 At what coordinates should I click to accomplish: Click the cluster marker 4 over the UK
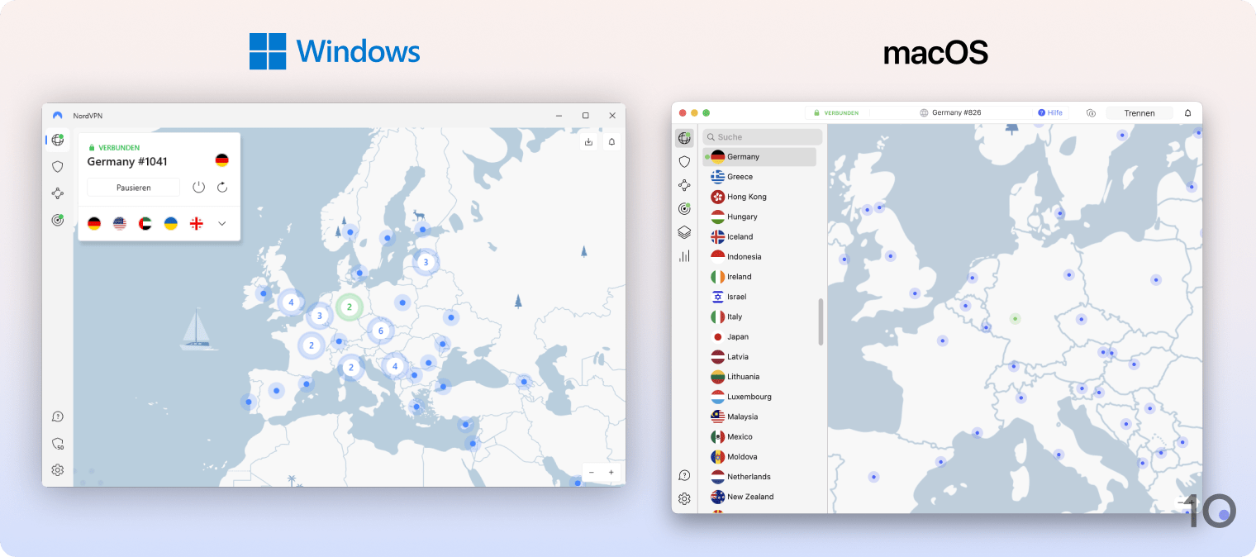click(x=291, y=302)
